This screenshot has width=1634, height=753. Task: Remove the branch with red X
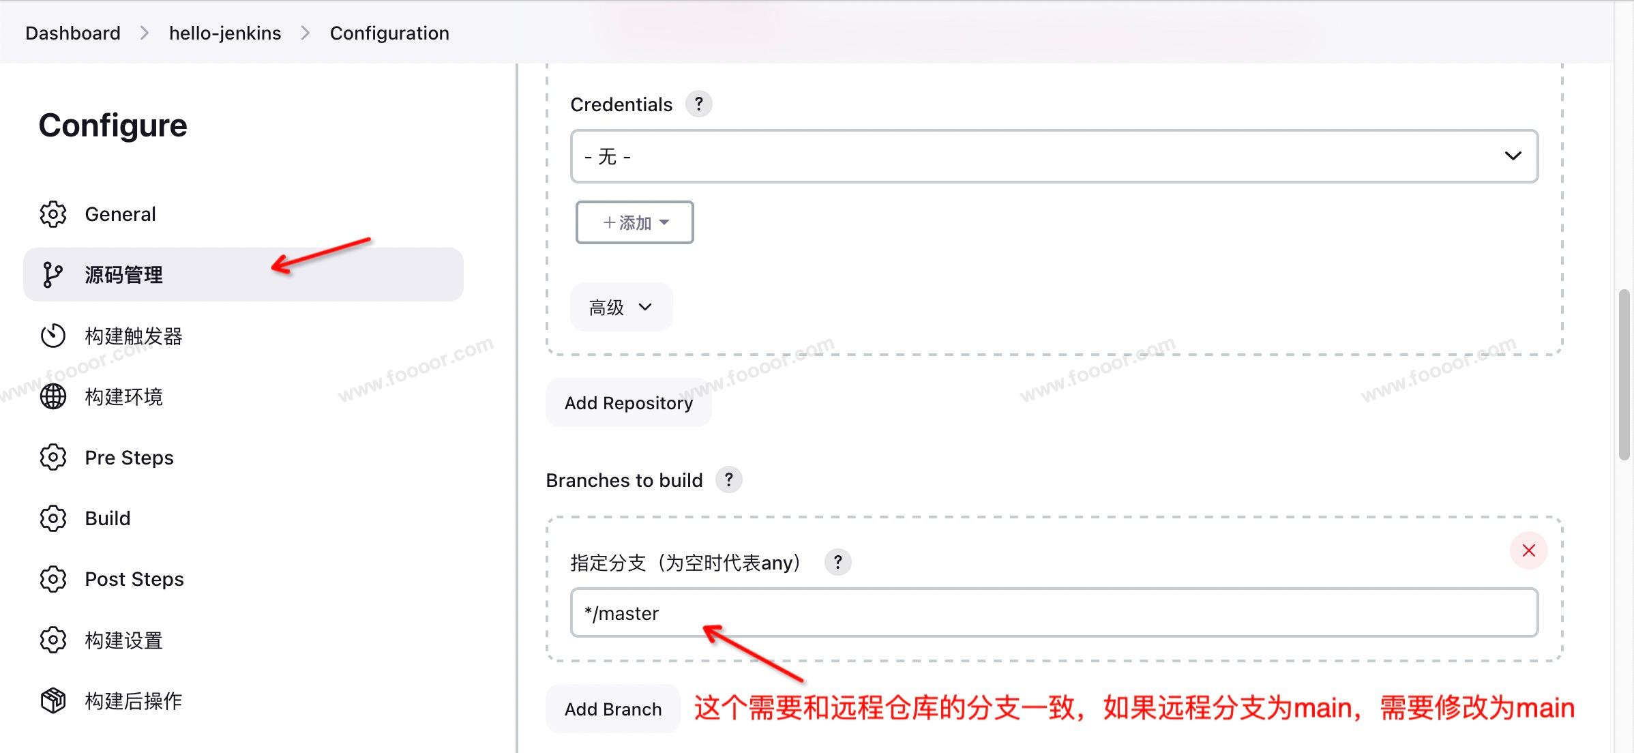click(x=1528, y=550)
